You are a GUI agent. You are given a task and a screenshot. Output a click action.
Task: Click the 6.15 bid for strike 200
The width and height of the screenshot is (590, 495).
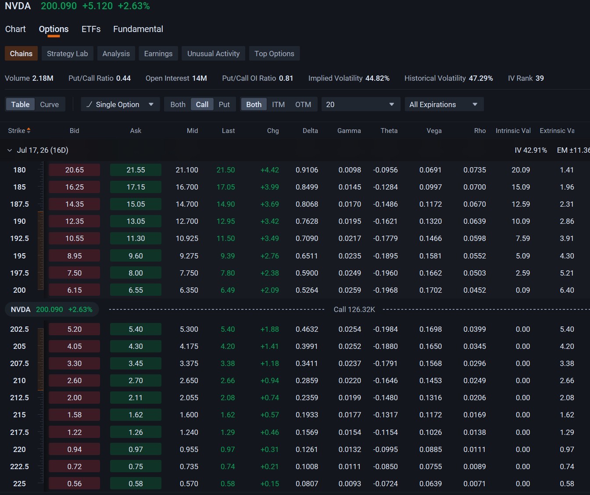(75, 290)
